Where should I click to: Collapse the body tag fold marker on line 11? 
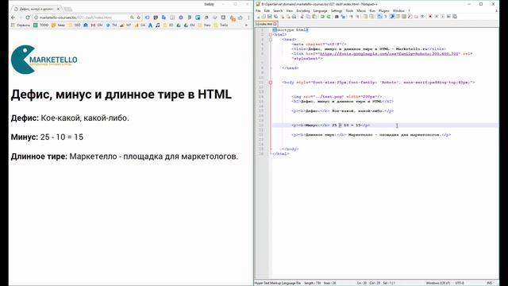pos(271,83)
